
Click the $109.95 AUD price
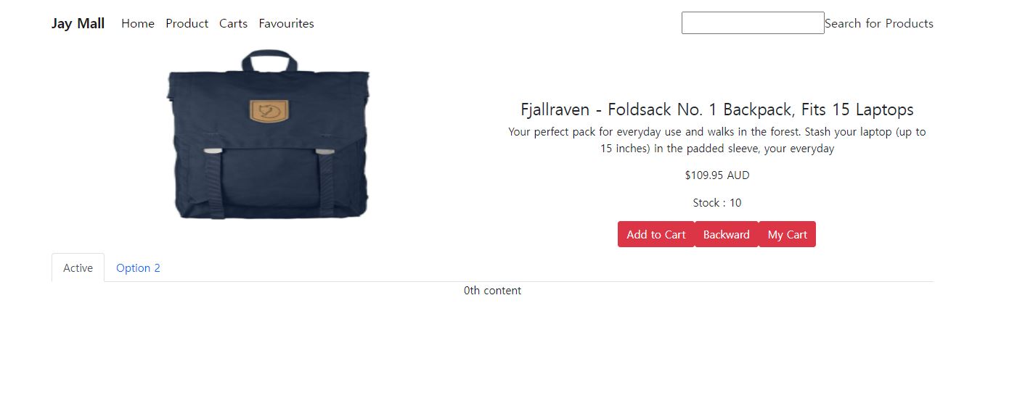coord(717,175)
